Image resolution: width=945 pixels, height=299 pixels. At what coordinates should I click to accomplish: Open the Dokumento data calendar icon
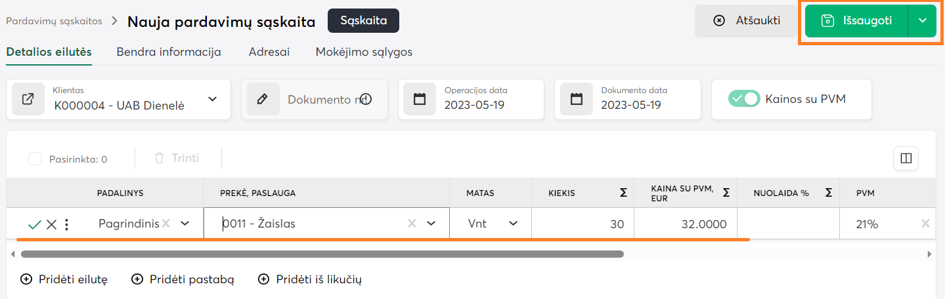point(577,100)
